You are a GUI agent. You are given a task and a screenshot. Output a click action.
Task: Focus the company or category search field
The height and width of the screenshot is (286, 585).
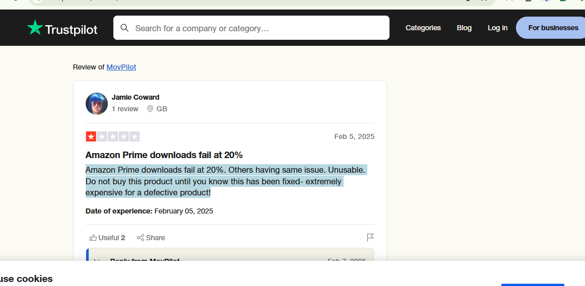251,28
